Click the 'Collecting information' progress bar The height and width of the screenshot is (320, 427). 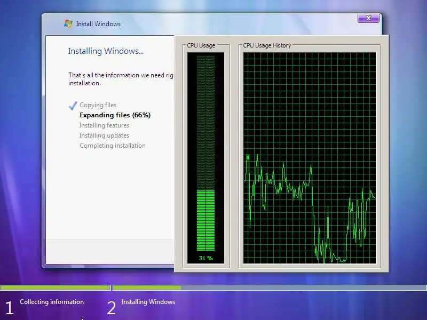click(56, 287)
